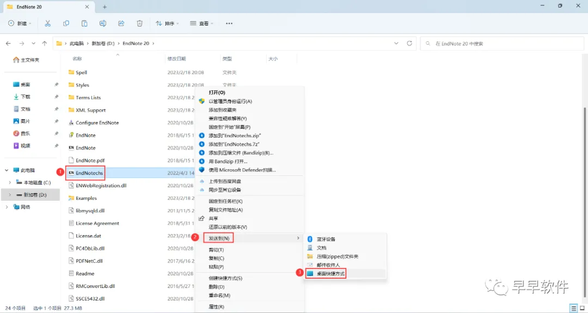Click the Downloads arrow icon in sidebar
Screen dimensions: 588x313
16,97
